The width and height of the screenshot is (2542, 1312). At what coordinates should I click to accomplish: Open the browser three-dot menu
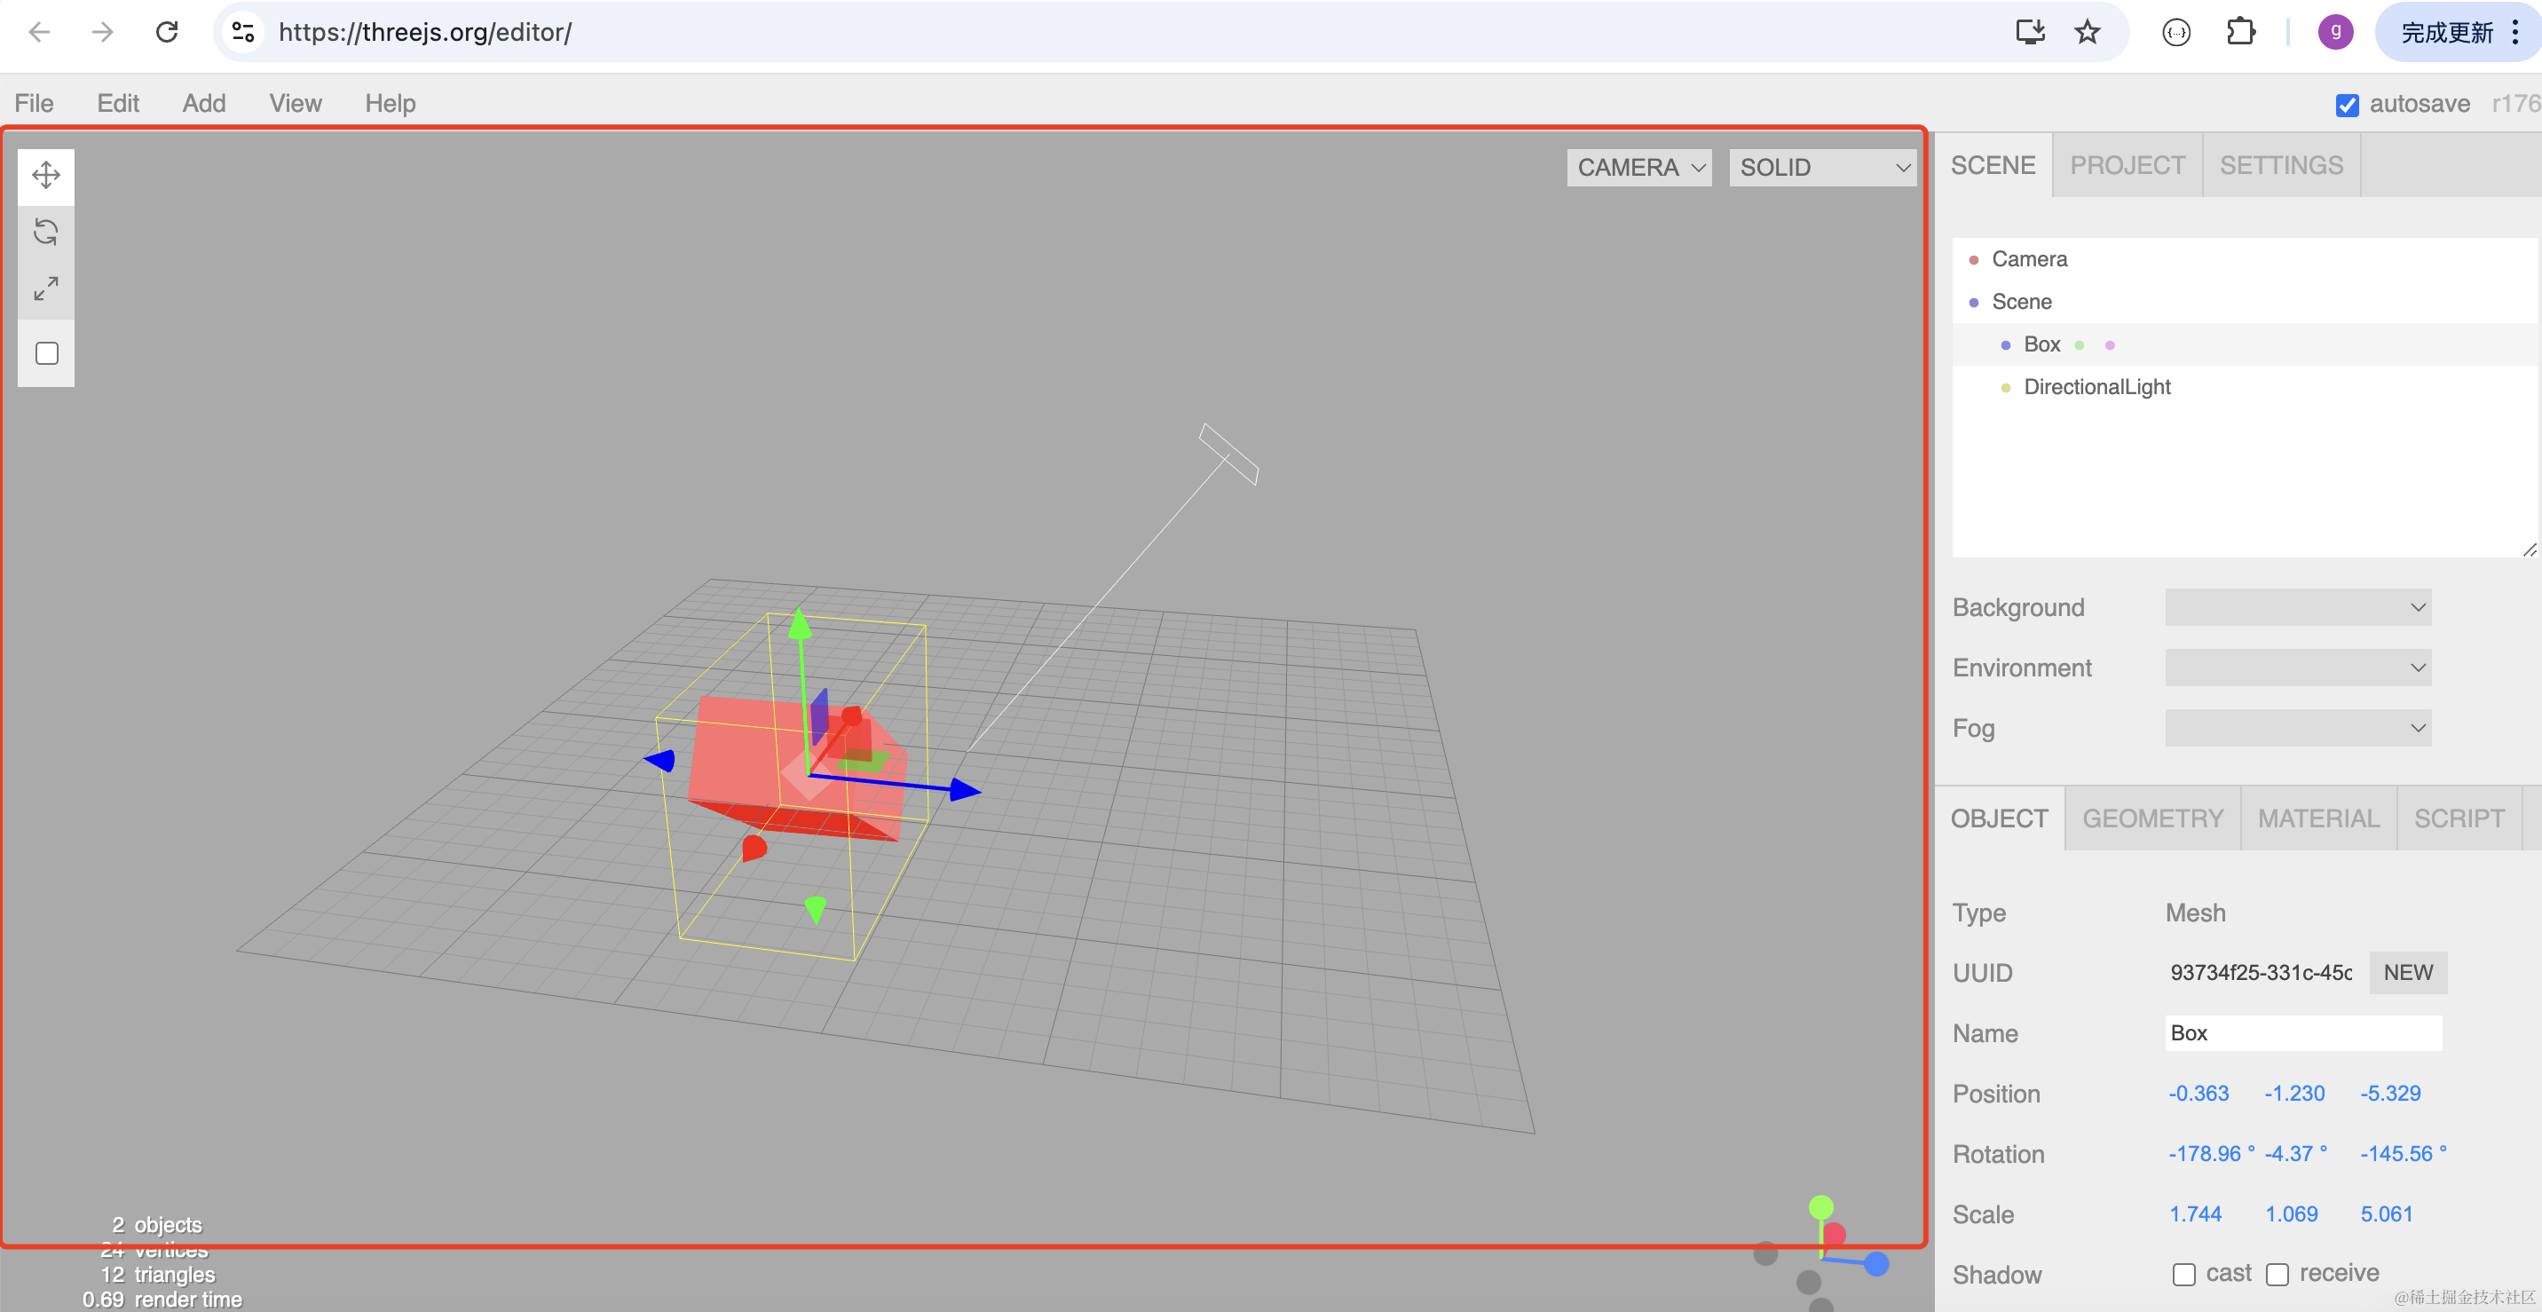point(2515,33)
